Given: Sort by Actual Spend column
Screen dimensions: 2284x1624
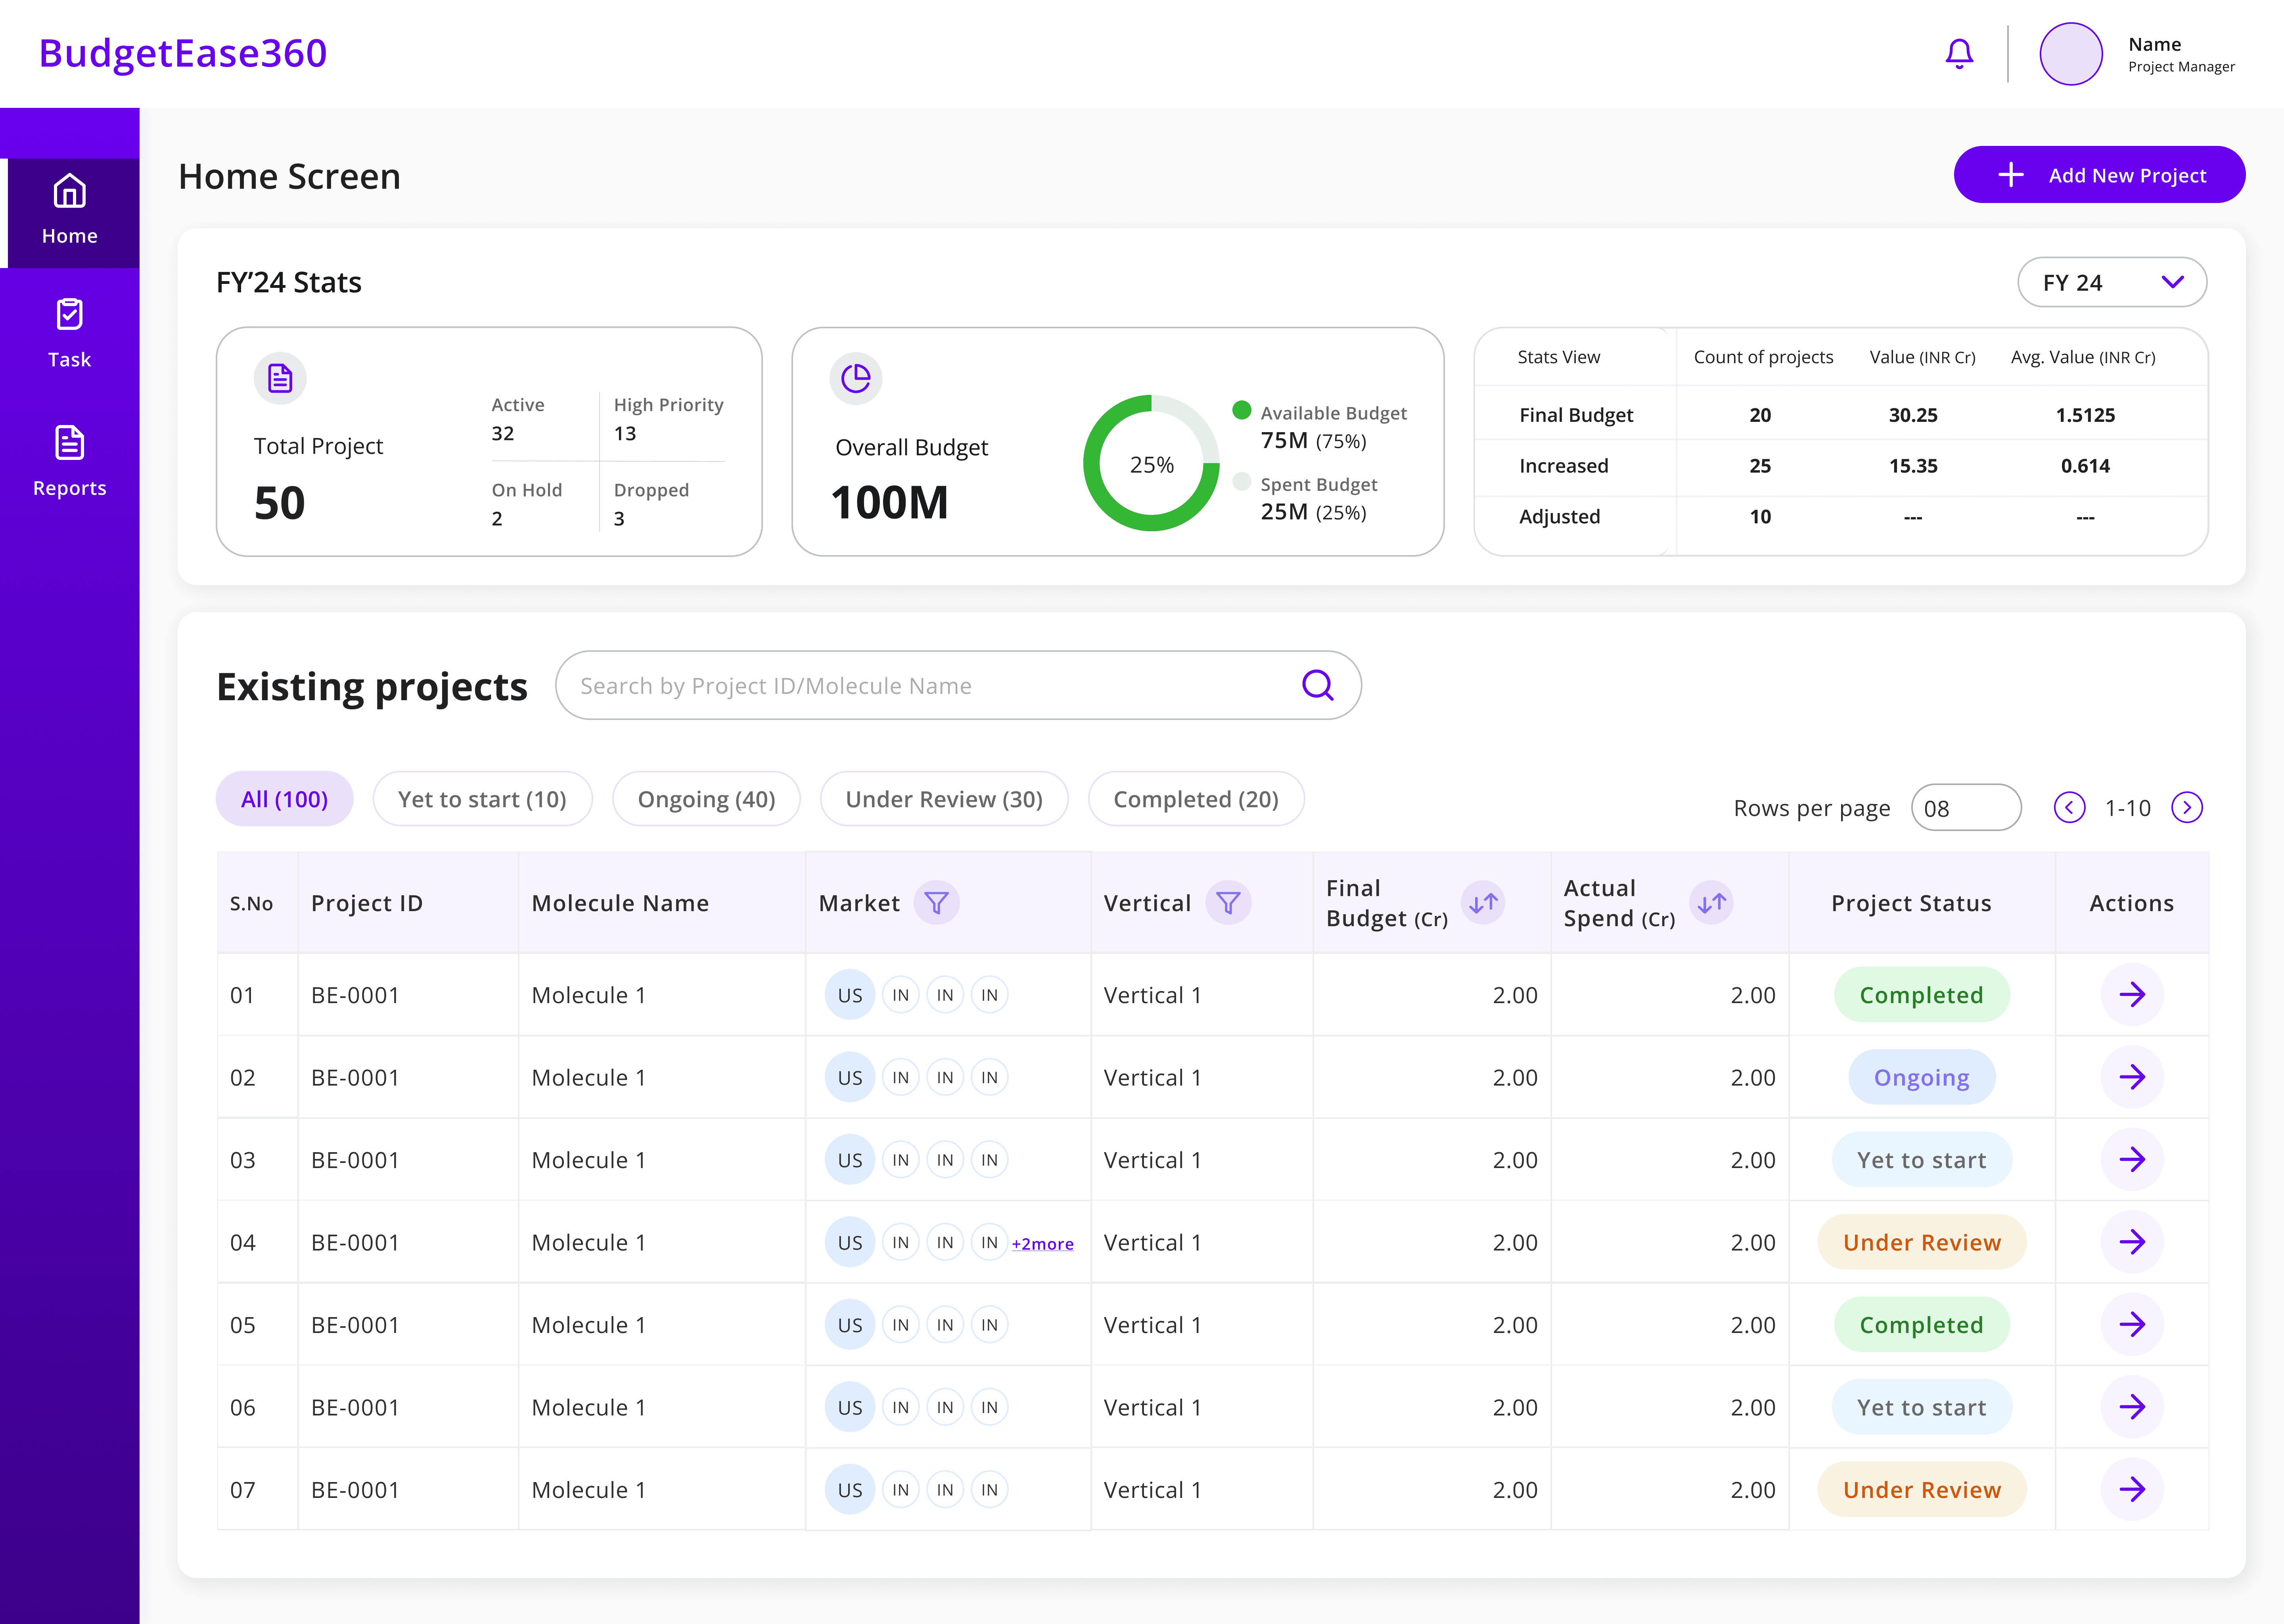Looking at the screenshot, I should coord(1711,903).
